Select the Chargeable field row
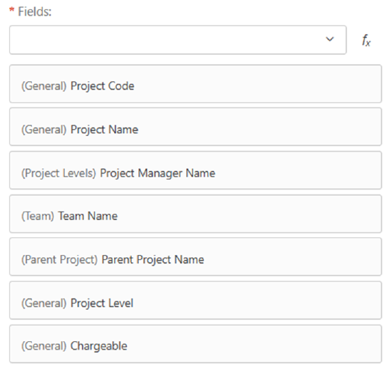The width and height of the screenshot is (392, 369). (195, 343)
